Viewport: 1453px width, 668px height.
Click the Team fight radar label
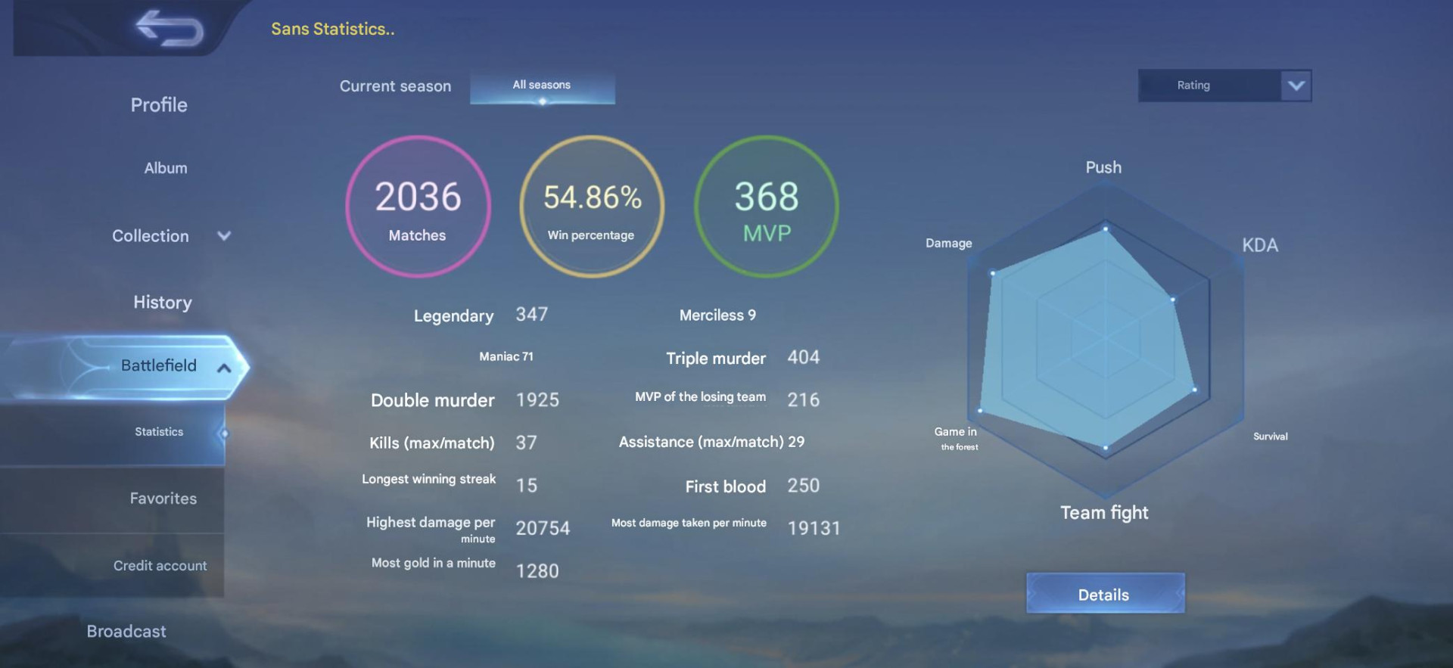pyautogui.click(x=1104, y=513)
